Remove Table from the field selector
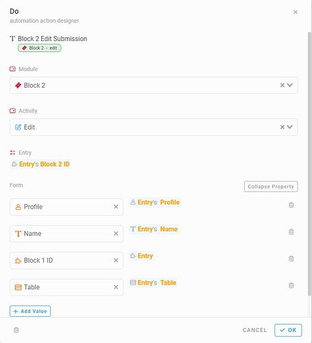 (x=116, y=287)
